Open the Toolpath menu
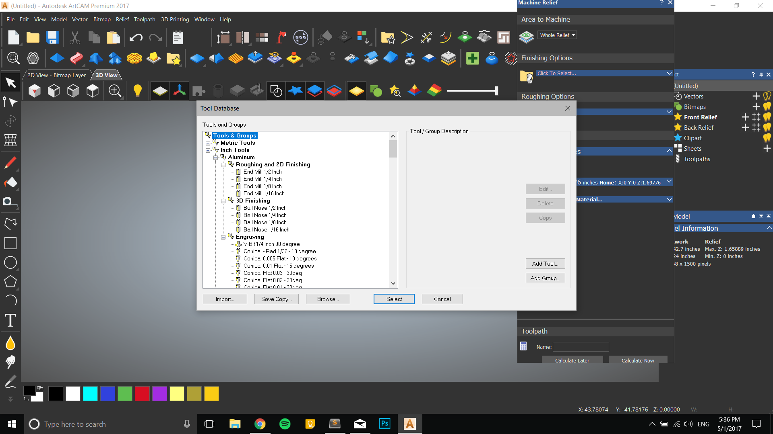Image resolution: width=773 pixels, height=434 pixels. click(x=145, y=19)
